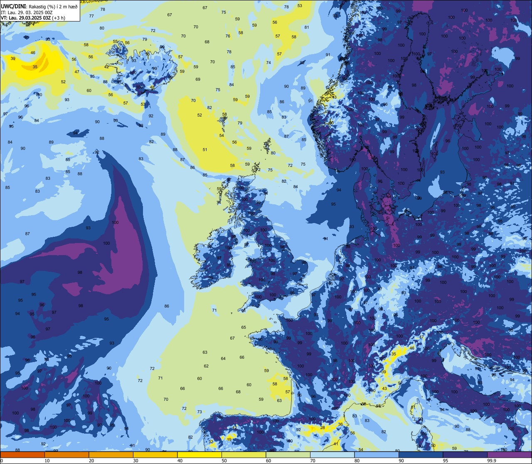The height and width of the screenshot is (464, 532).
Task: Click the "95" label under the color scale
Action: (x=446, y=461)
